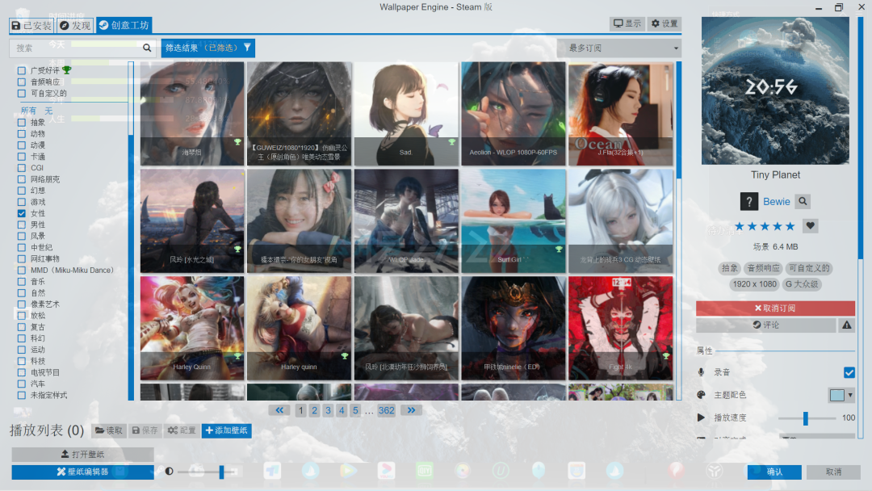Check the 音乐 category checkbox

click(21, 282)
